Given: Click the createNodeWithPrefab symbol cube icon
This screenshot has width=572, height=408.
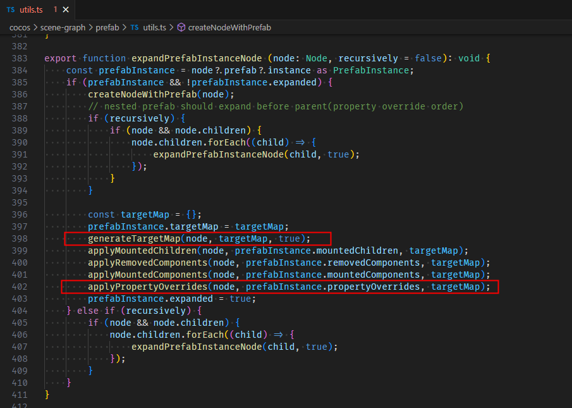Looking at the screenshot, I should (181, 28).
